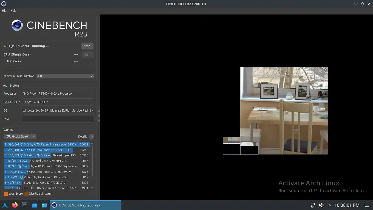This screenshot has width=373, height=210.
Task: Click the Cores x GHz field
Action: point(58,102)
